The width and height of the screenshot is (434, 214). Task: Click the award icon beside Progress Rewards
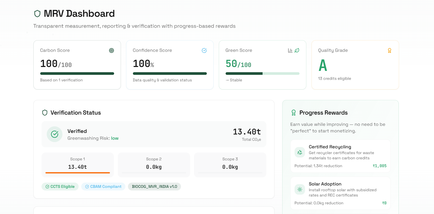click(294, 113)
